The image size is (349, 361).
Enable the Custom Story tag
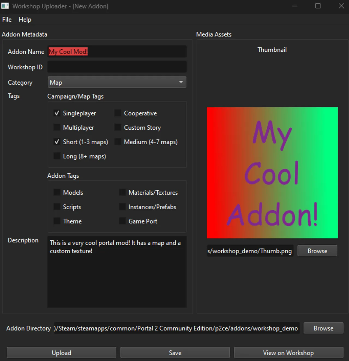coord(118,127)
